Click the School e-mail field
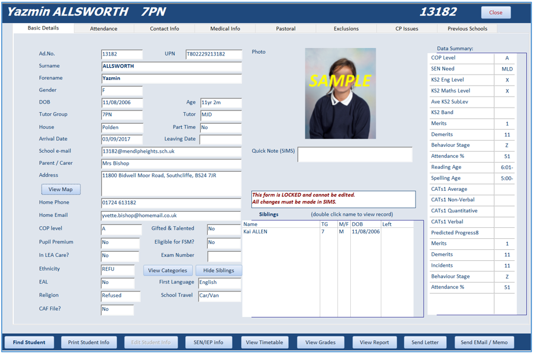Image resolution: width=536 pixels, height=354 pixels. pos(171,152)
